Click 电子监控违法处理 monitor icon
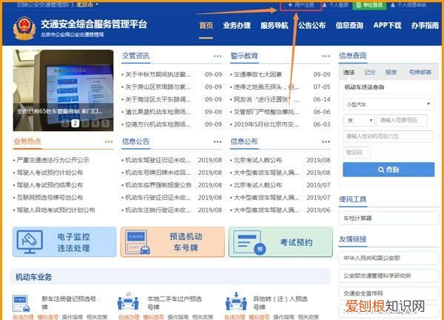Viewport: 444px width, 320px height. tap(30, 241)
